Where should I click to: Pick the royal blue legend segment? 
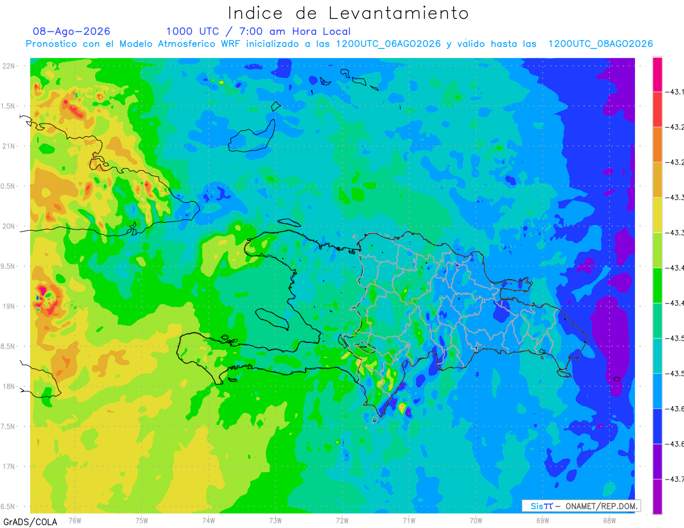(x=657, y=426)
